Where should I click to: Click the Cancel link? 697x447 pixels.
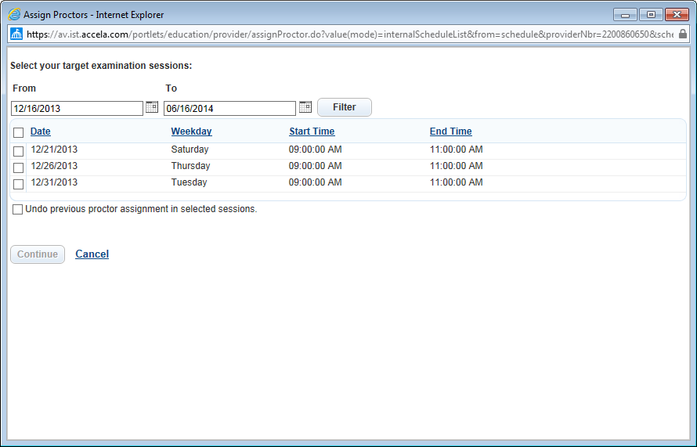(x=92, y=254)
